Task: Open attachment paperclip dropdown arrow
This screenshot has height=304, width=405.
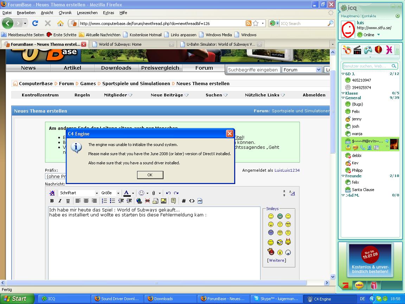Action: click(x=160, y=193)
